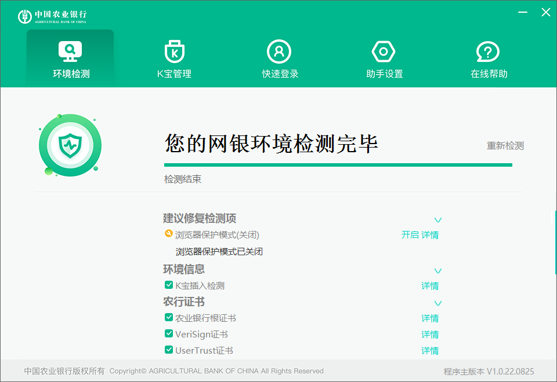Click the environment detection monitor icon
This screenshot has width=557, height=382.
pos(70,52)
